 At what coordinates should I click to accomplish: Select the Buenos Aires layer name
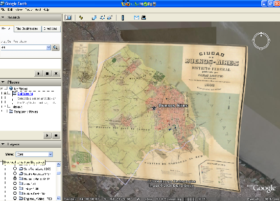[37, 179]
